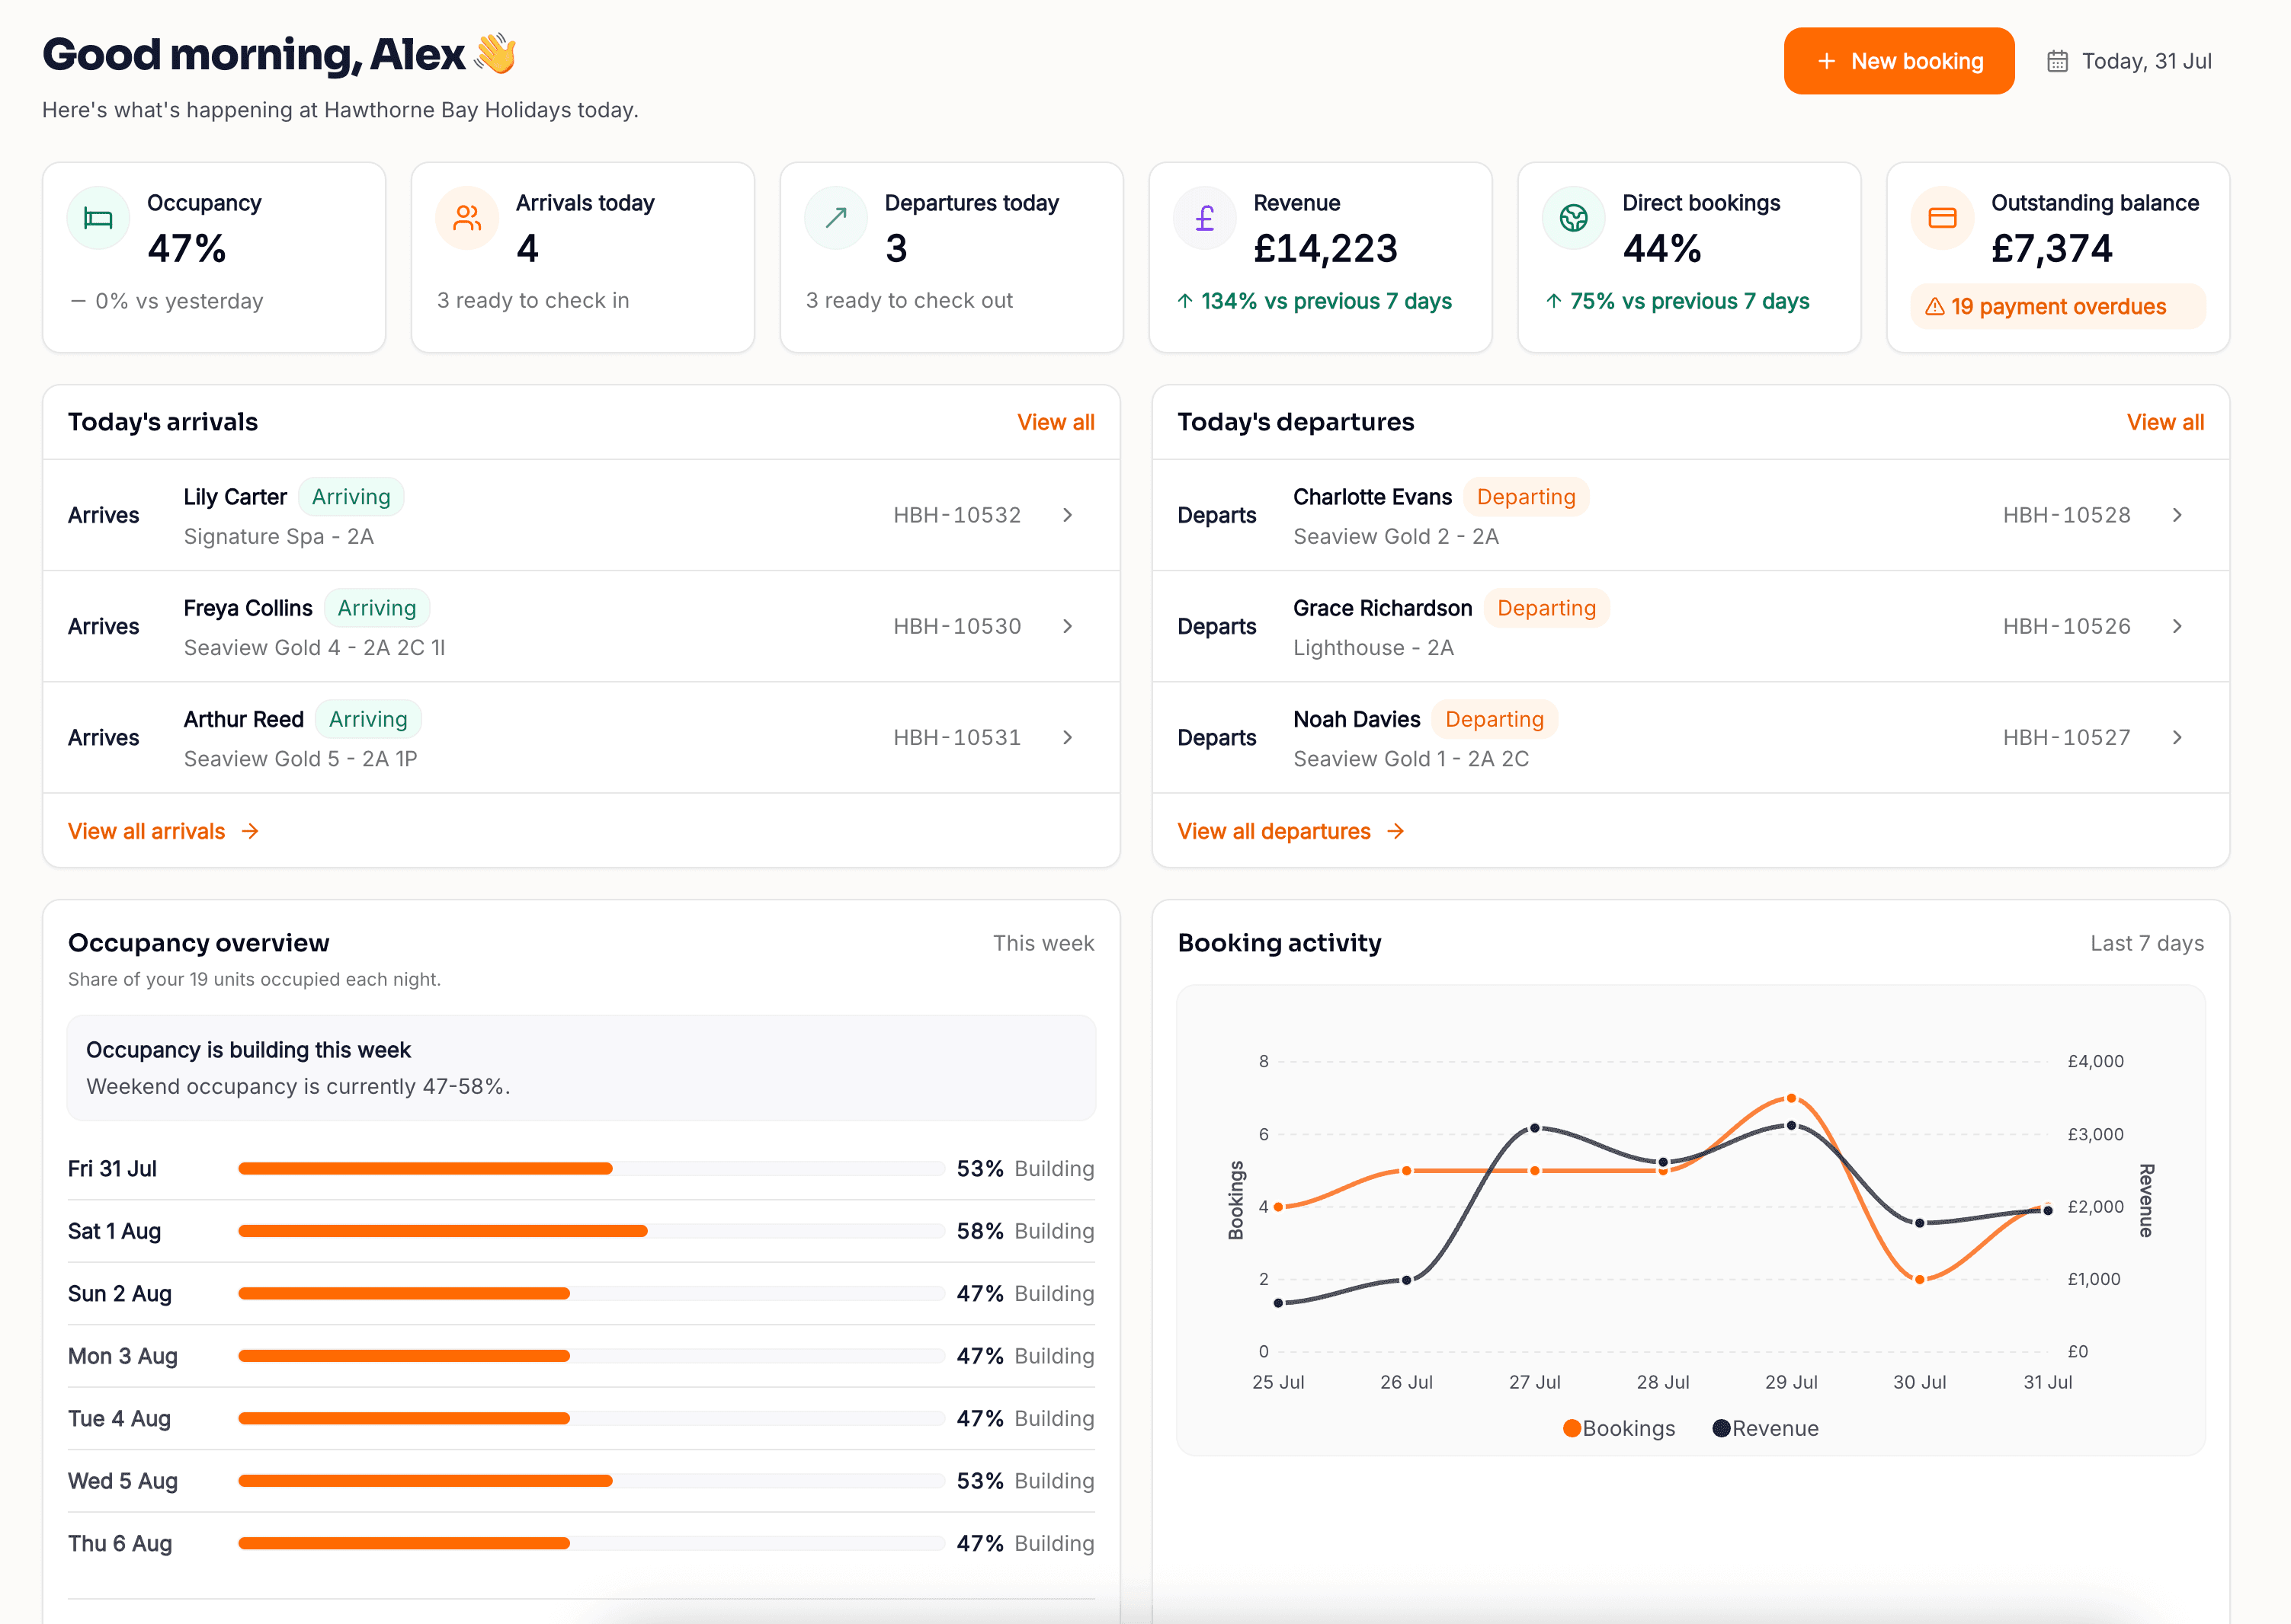Screen dimensions: 2291x1624
Task: Click booking reference HBH-10532
Action: point(957,515)
